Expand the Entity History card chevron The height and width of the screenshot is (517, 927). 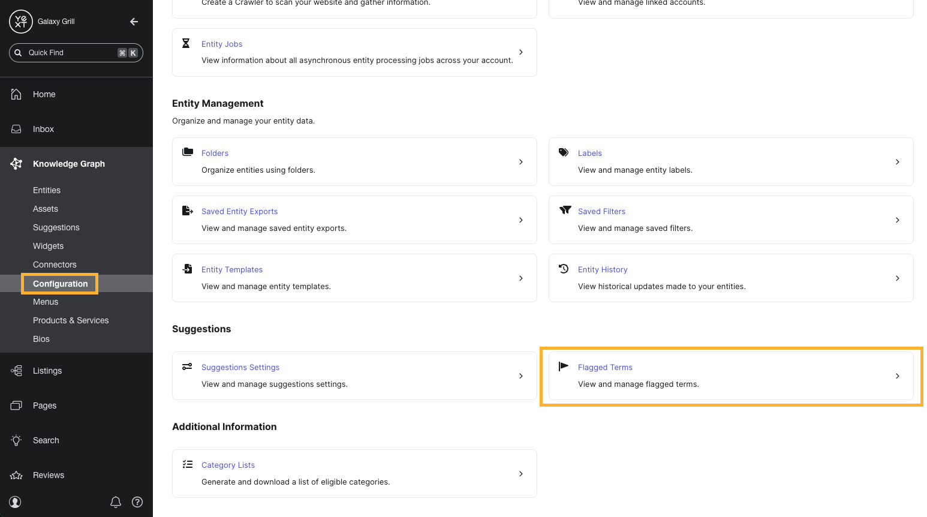tap(897, 278)
